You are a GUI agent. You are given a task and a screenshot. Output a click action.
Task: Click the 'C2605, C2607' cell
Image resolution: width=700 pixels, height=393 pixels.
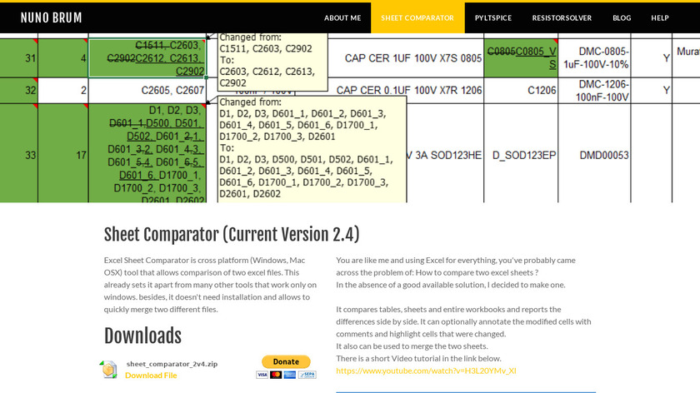click(x=147, y=90)
